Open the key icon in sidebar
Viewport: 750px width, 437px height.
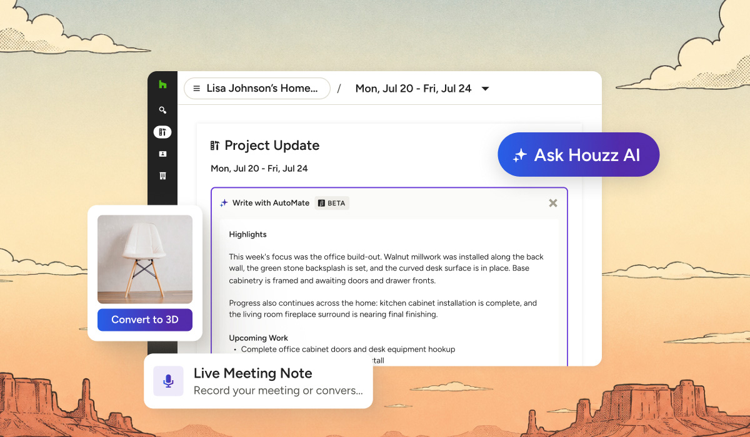[162, 110]
